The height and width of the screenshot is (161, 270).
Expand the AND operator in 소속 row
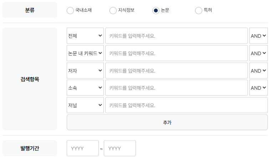tap(259, 88)
